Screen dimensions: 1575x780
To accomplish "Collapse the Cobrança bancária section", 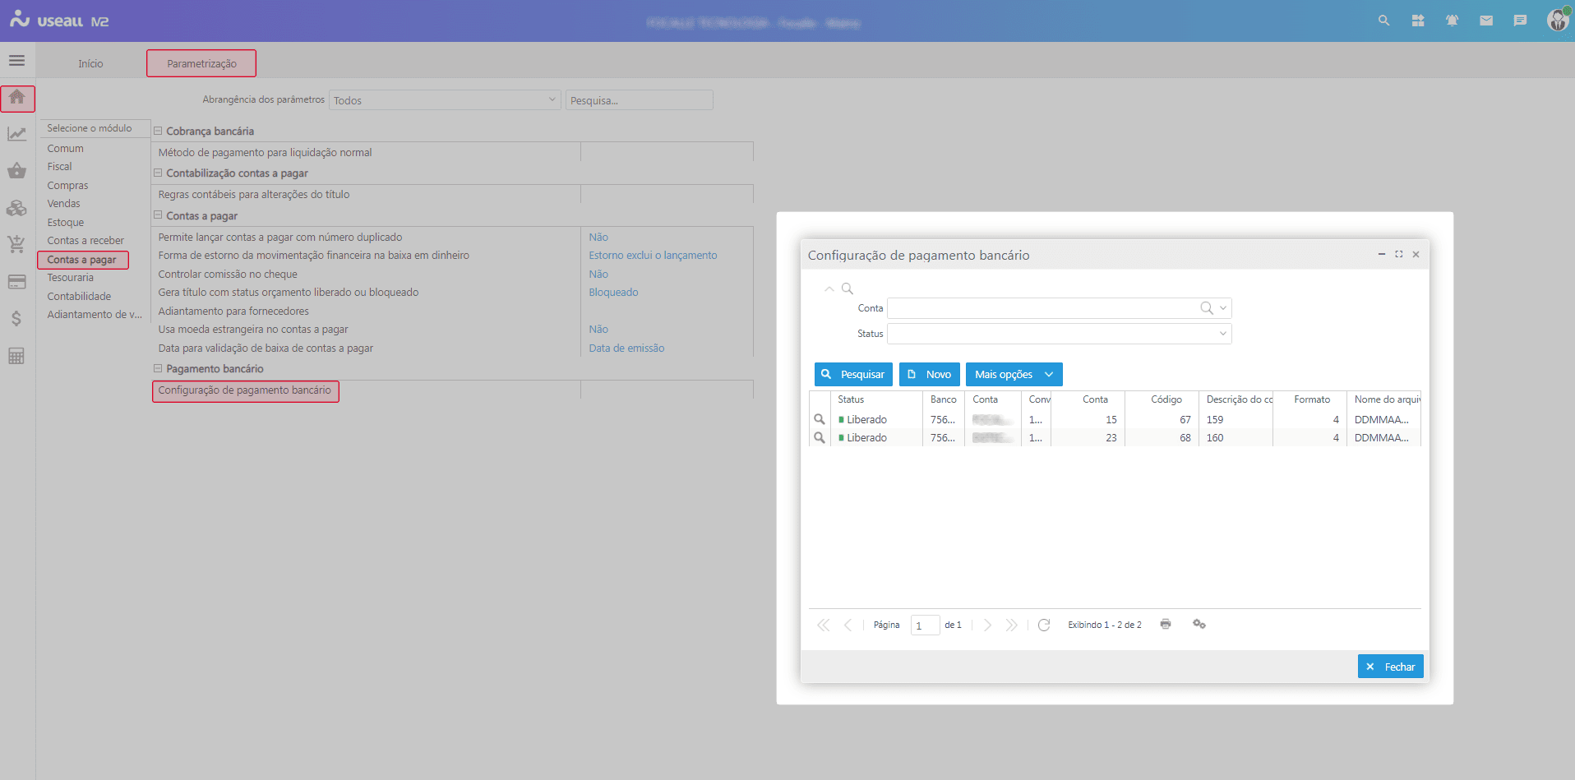I will 158,131.
